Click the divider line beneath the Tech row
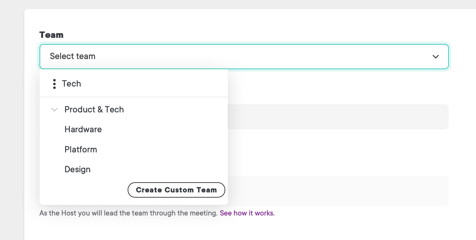The image size is (476, 240). pos(134,97)
